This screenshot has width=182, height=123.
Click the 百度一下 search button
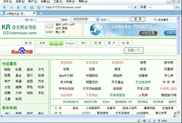coord(134,50)
